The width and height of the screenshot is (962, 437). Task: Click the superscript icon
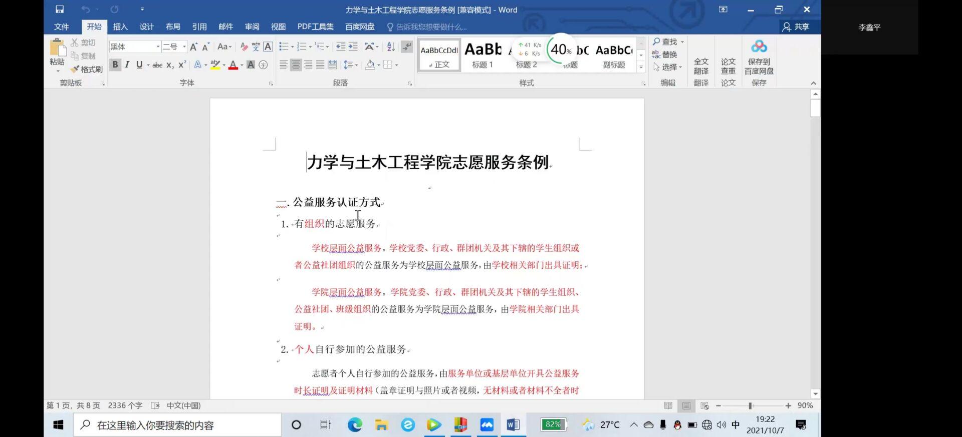tap(182, 65)
